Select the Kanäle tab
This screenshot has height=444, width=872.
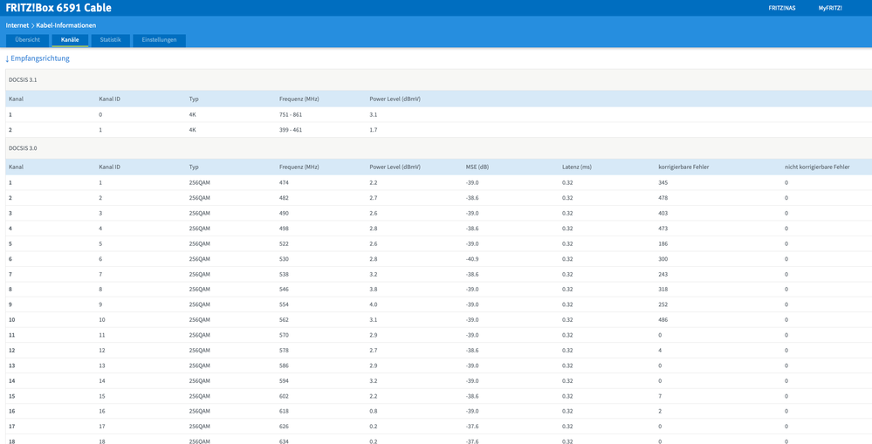70,40
